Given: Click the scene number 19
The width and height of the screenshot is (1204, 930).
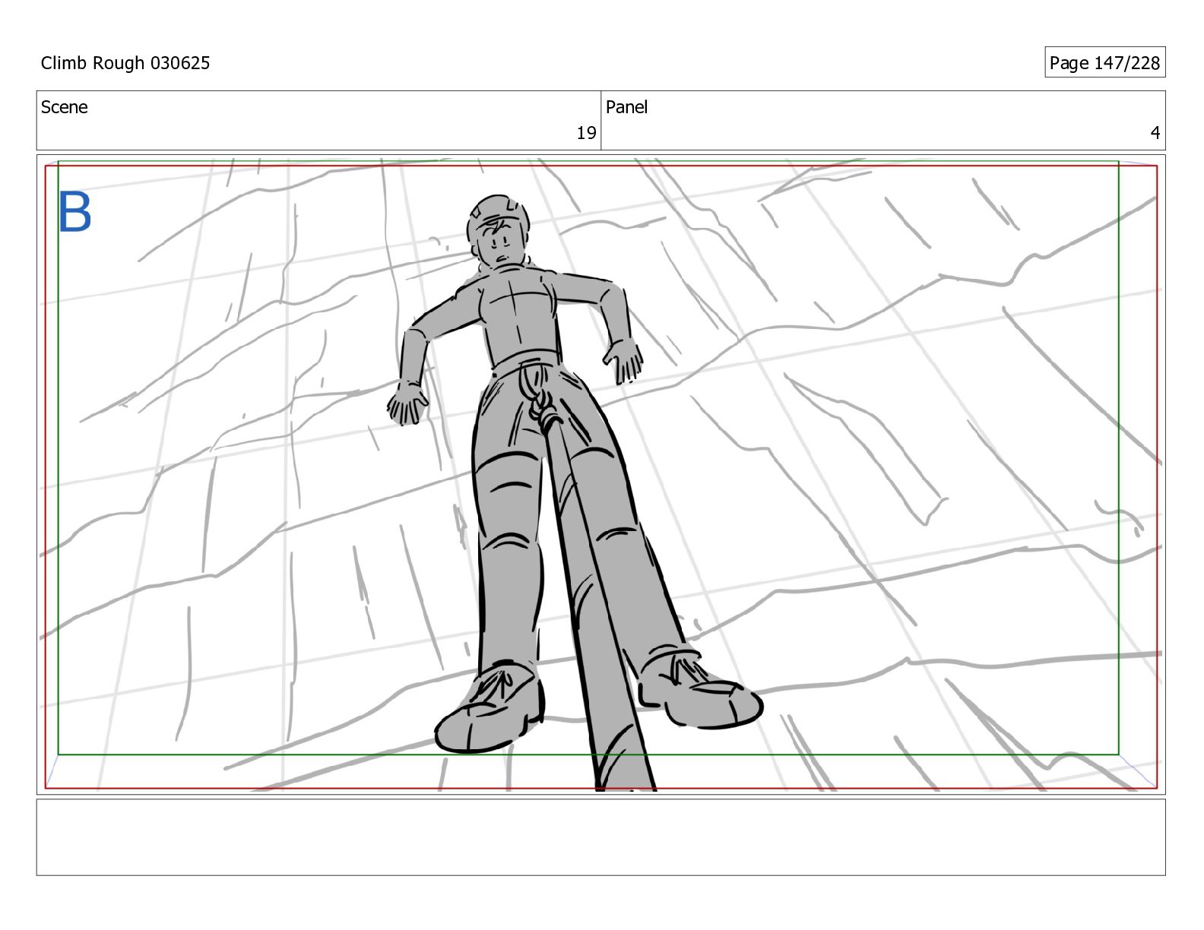Looking at the screenshot, I should tap(585, 134).
